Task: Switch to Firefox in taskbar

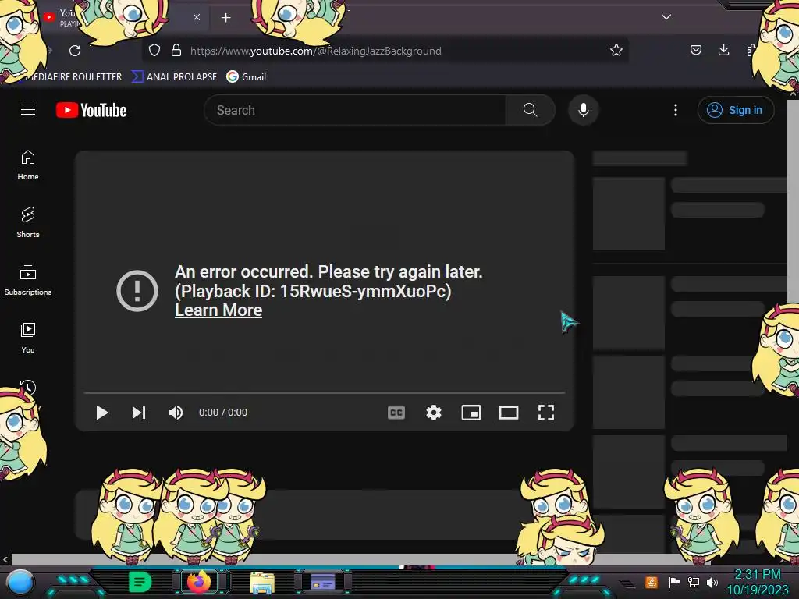Action: coord(199,582)
